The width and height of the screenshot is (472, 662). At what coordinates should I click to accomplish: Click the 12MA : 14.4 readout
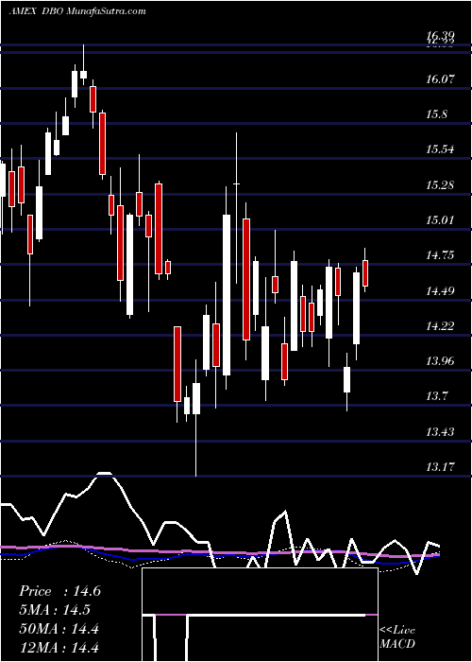tap(59, 647)
